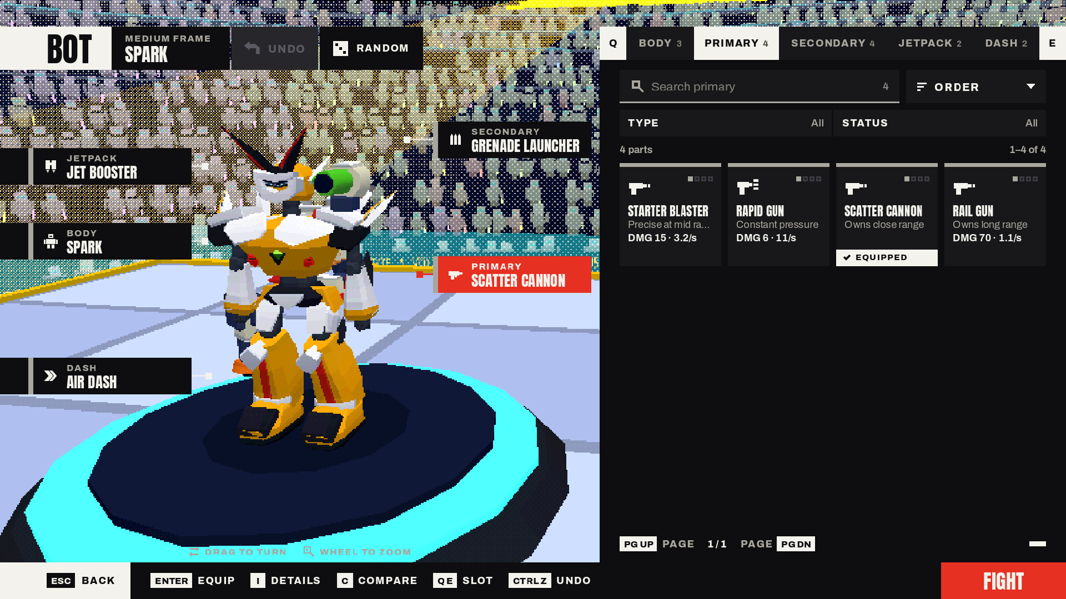This screenshot has width=1066, height=599.
Task: Click the Rail Gun weapon icon
Action: pyautogui.click(x=964, y=189)
